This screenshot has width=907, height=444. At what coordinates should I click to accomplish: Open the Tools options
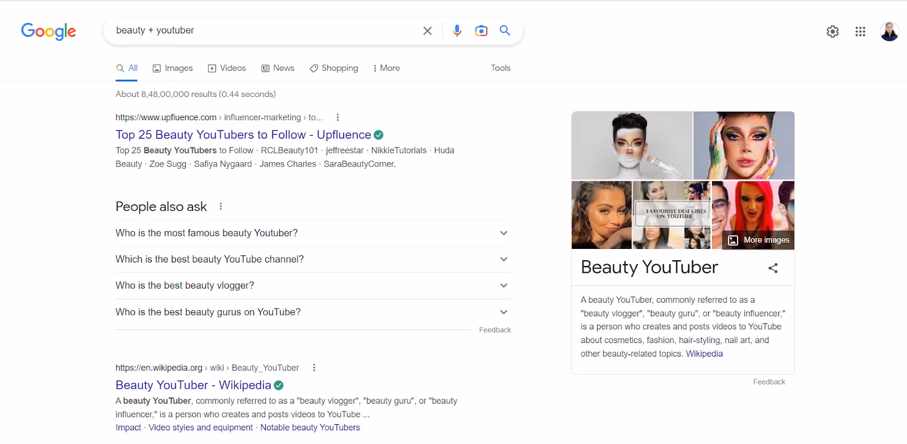501,68
